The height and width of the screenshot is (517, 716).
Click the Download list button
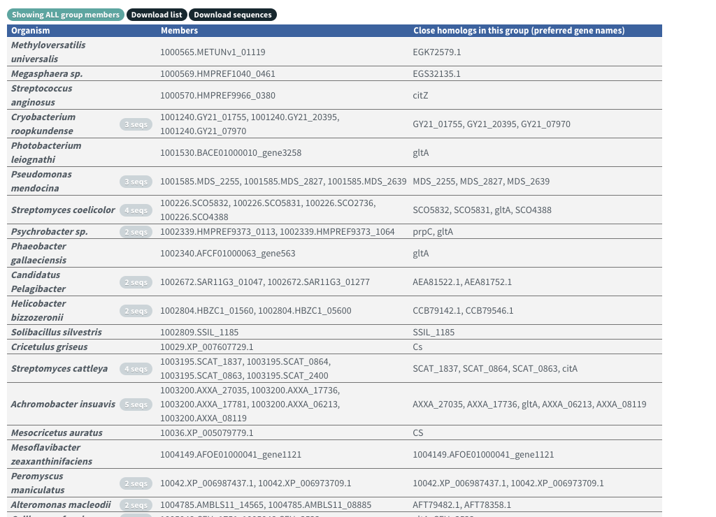[157, 15]
